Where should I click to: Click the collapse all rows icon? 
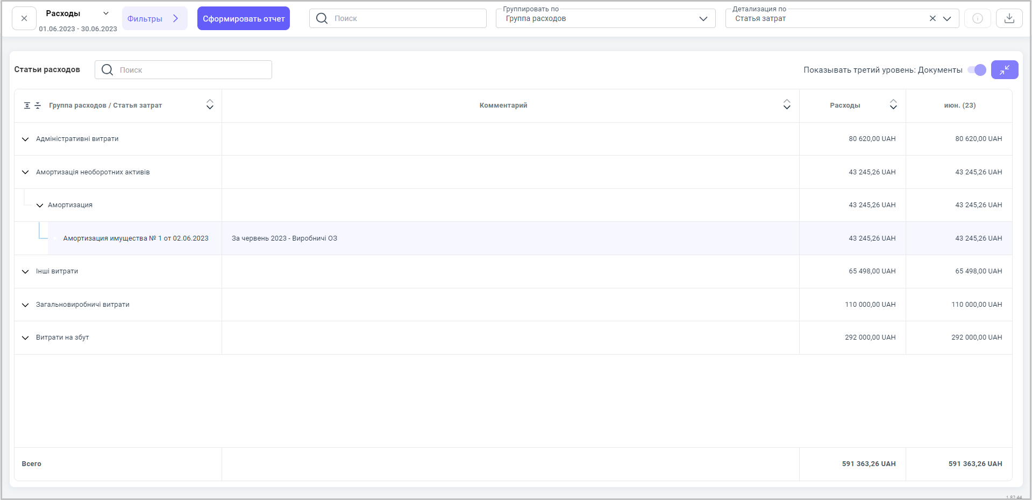point(38,105)
